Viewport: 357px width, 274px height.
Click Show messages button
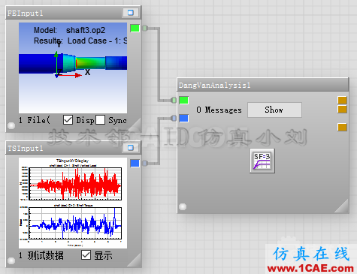pyautogui.click(x=274, y=110)
